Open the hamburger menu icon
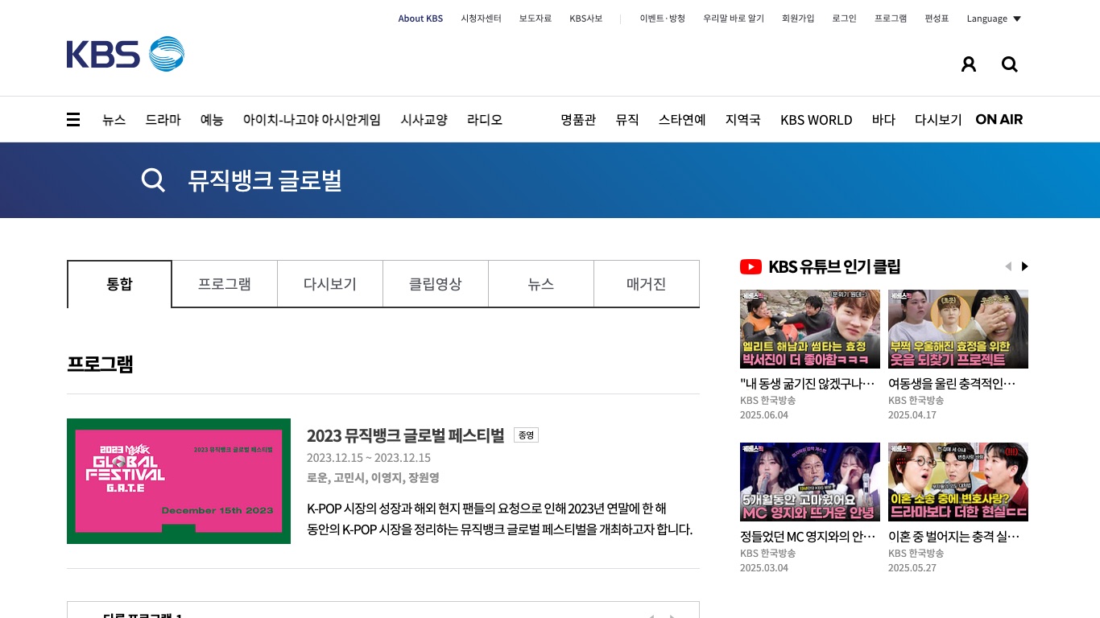Screen dimensions: 1100x618 [x=73, y=120]
